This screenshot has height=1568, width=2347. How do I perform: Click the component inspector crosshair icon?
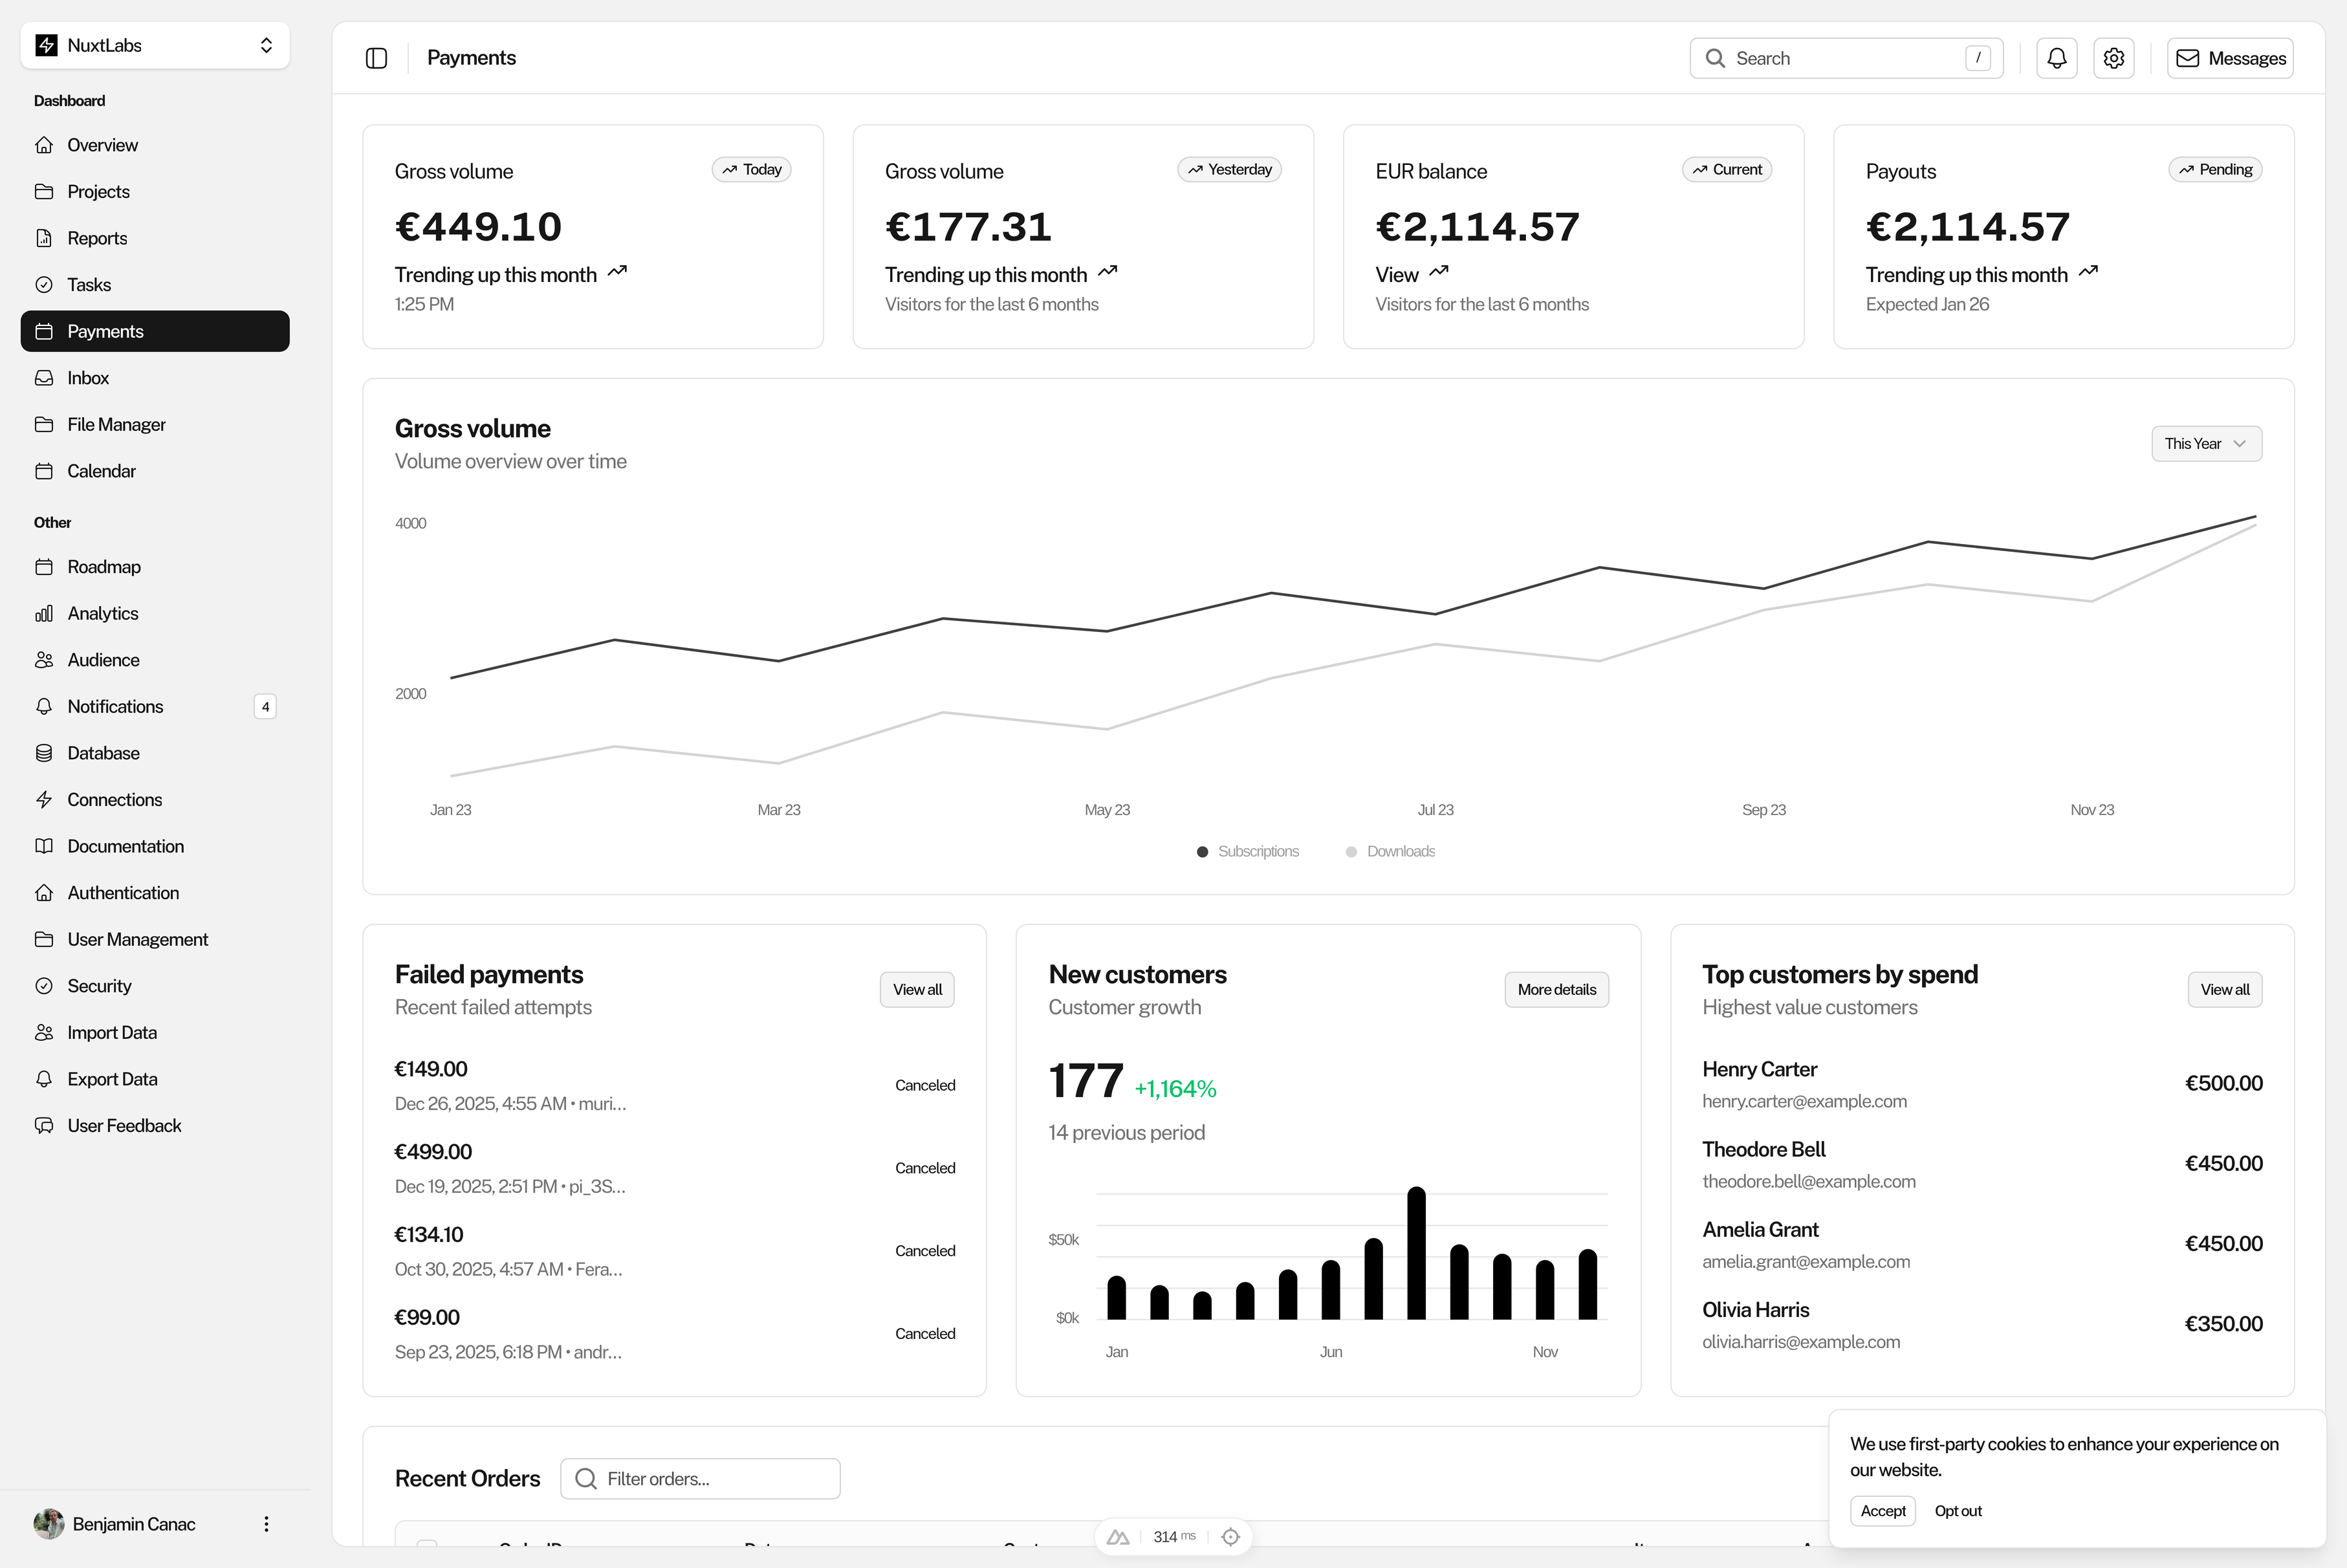click(1230, 1537)
